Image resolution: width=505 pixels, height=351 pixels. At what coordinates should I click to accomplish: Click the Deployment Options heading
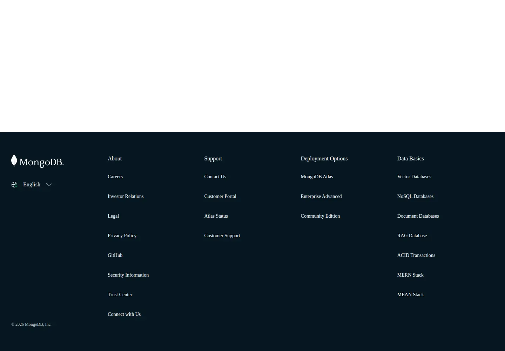(x=324, y=158)
